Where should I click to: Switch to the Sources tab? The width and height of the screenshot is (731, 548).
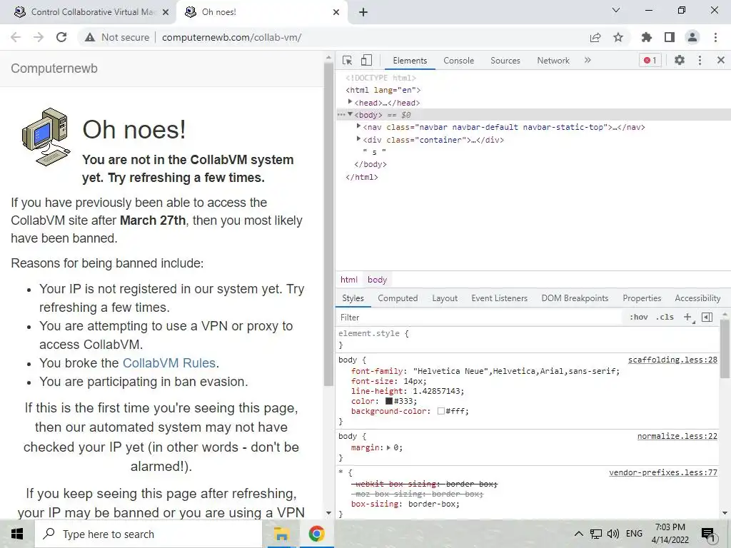(505, 61)
